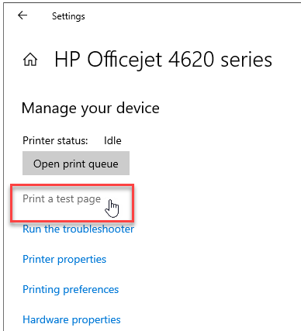Click the Manage your device heading
The height and width of the screenshot is (331, 301).
point(91,109)
